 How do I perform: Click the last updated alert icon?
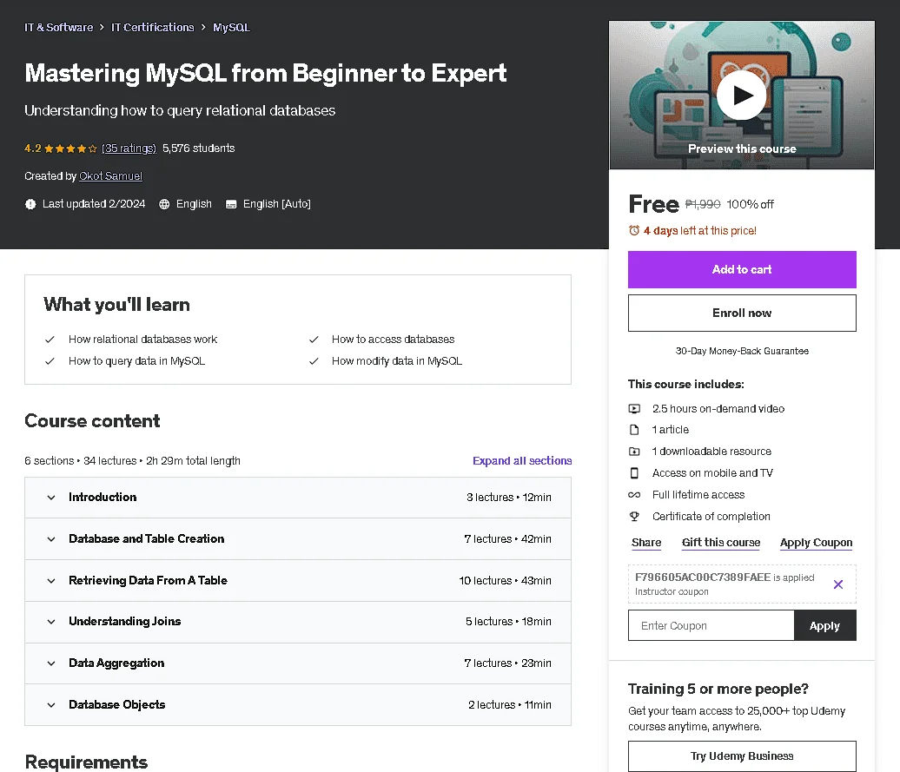30,204
